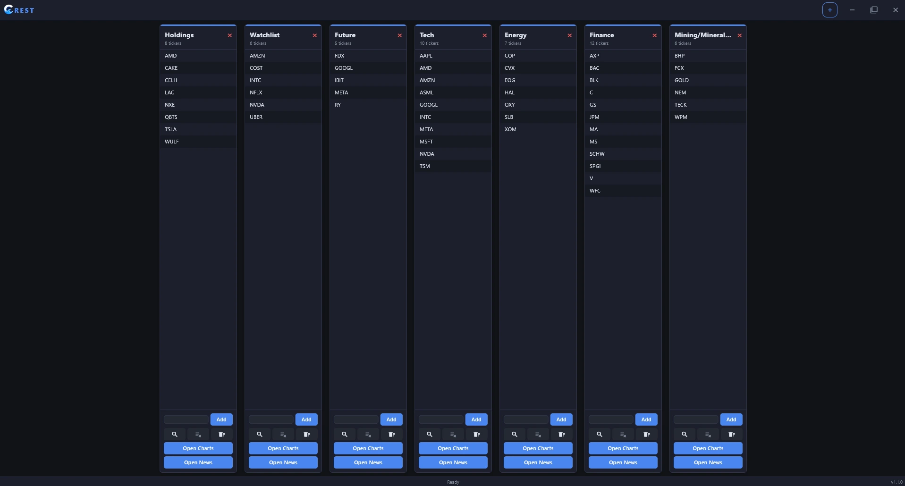The image size is (905, 486).
Task: Close the Mining/Minerals list with red X
Action: click(740, 35)
